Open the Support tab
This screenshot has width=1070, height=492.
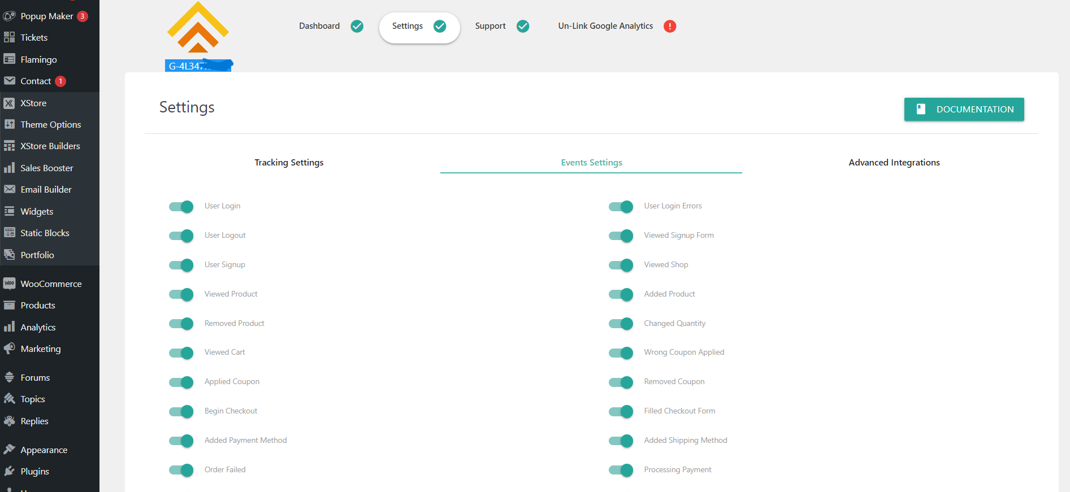[x=502, y=26]
